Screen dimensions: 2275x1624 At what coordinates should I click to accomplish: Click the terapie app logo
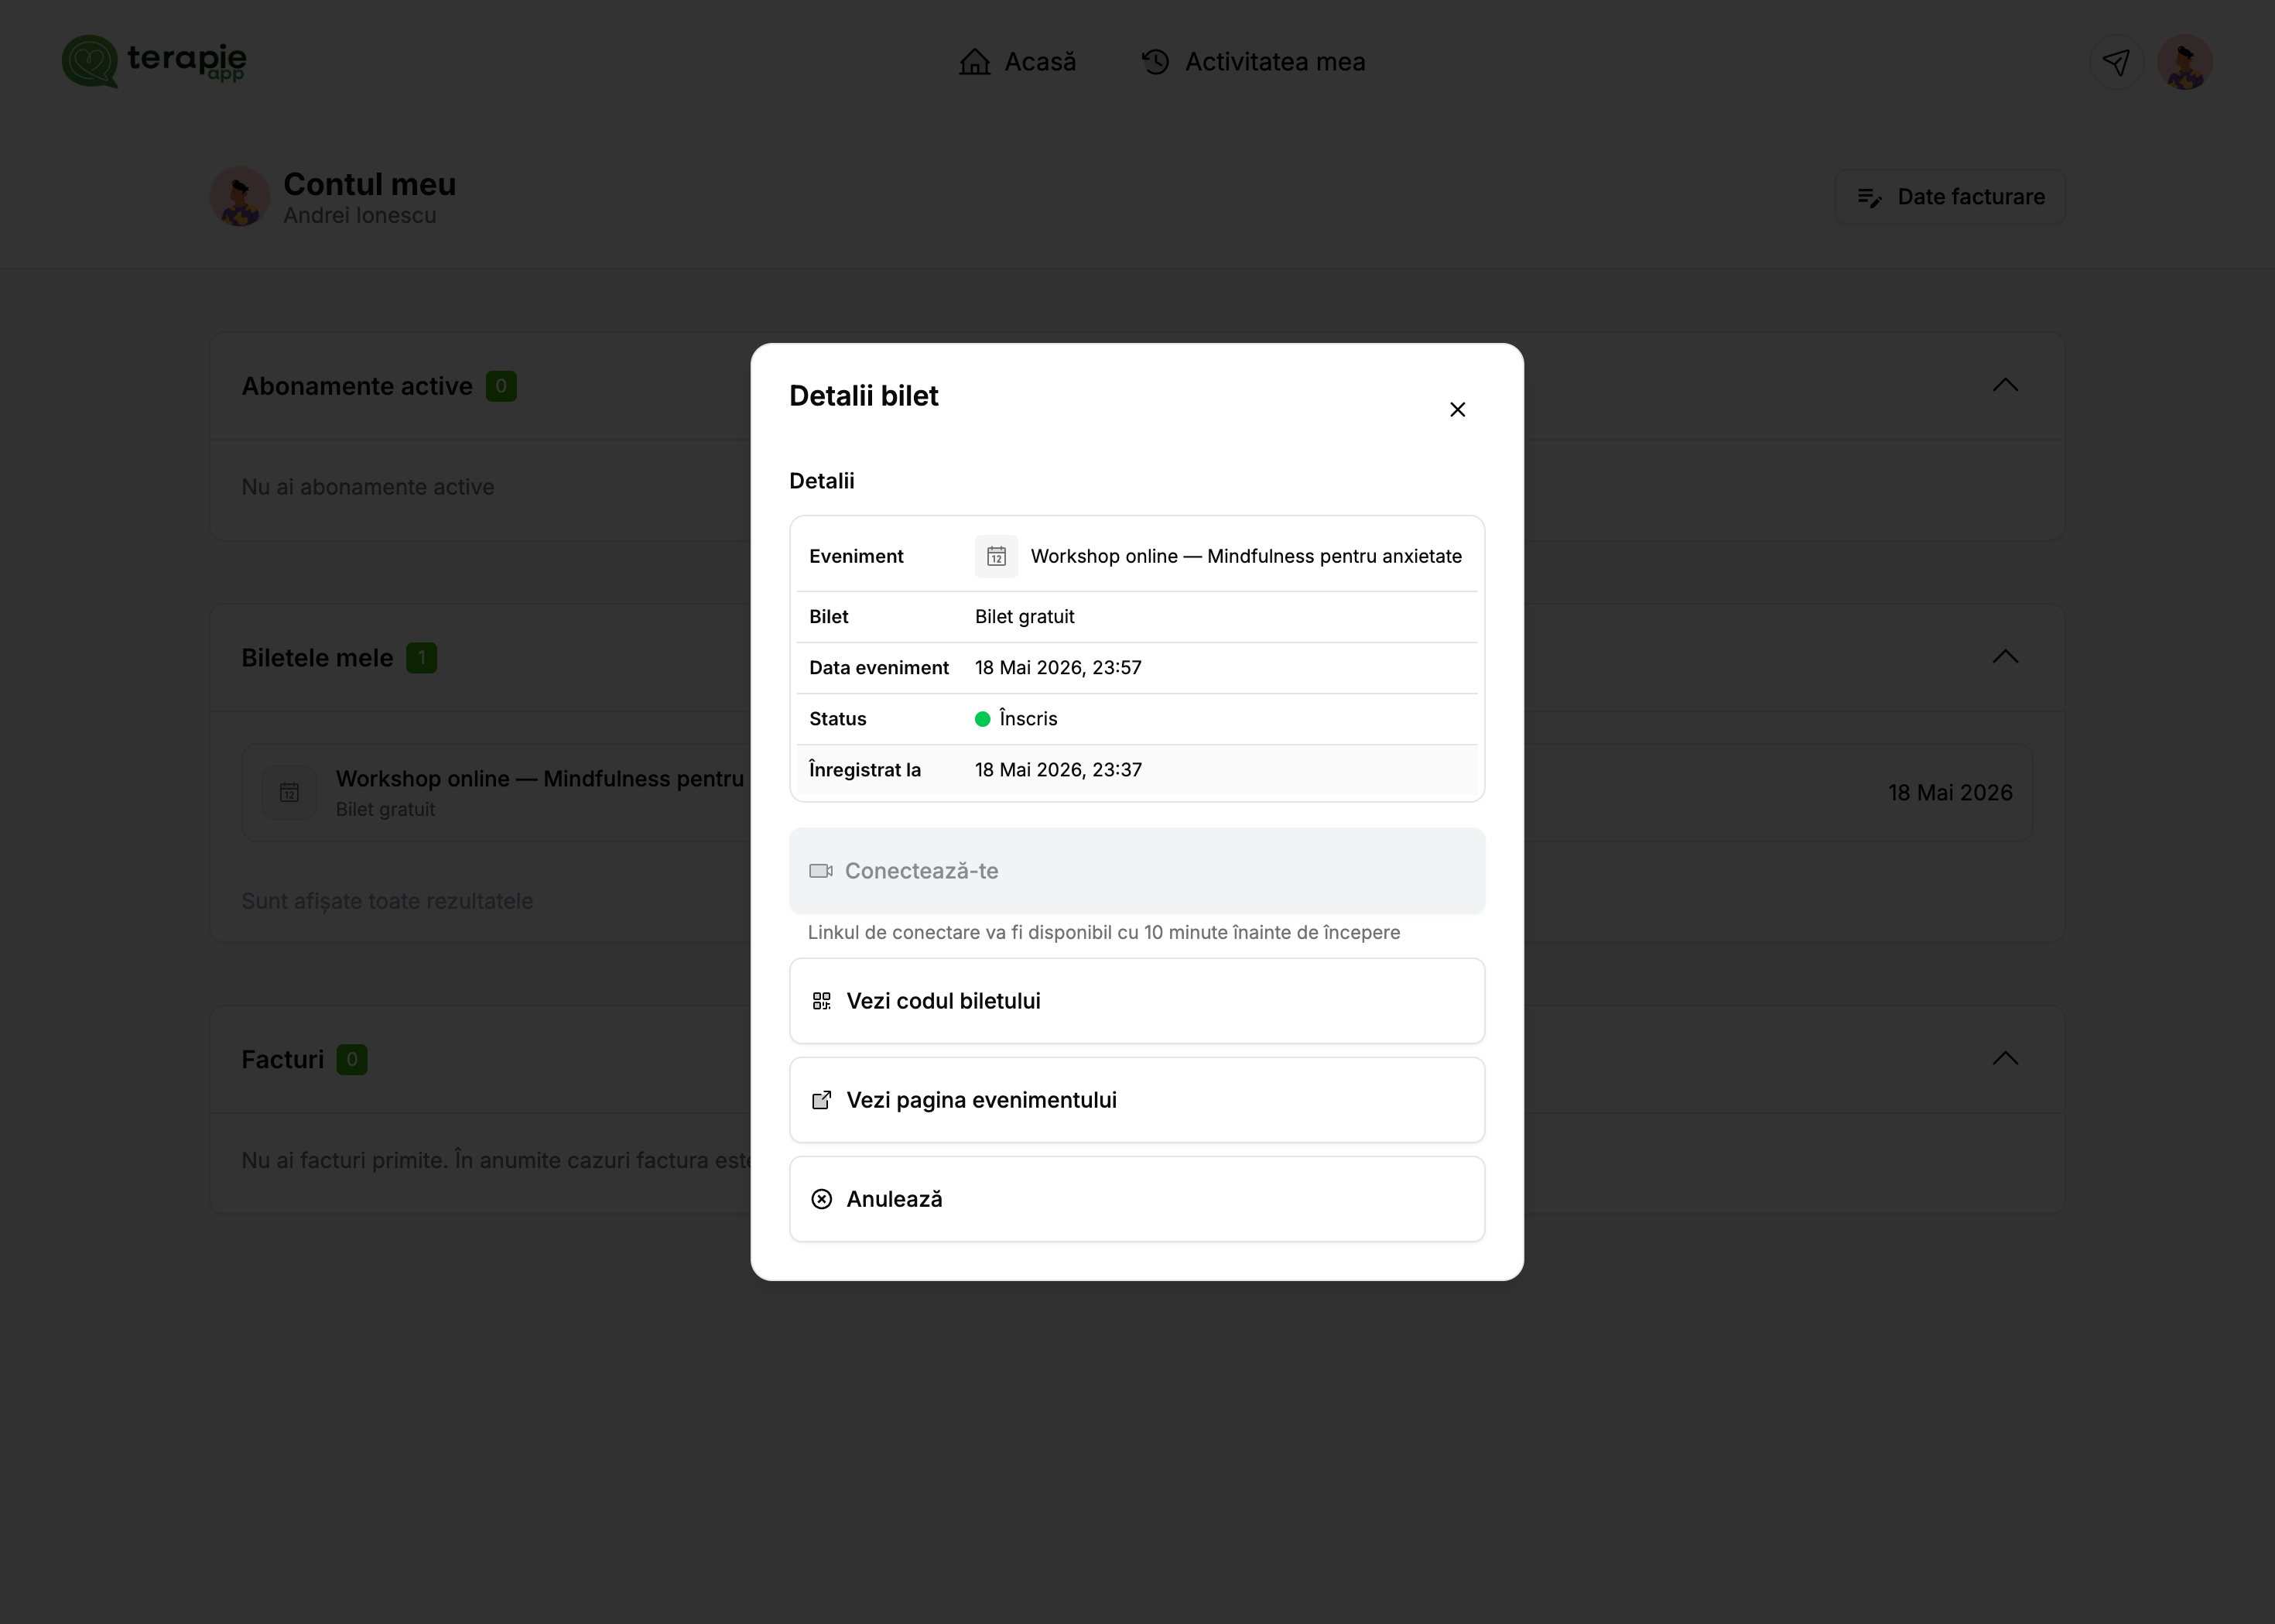pyautogui.click(x=154, y=61)
